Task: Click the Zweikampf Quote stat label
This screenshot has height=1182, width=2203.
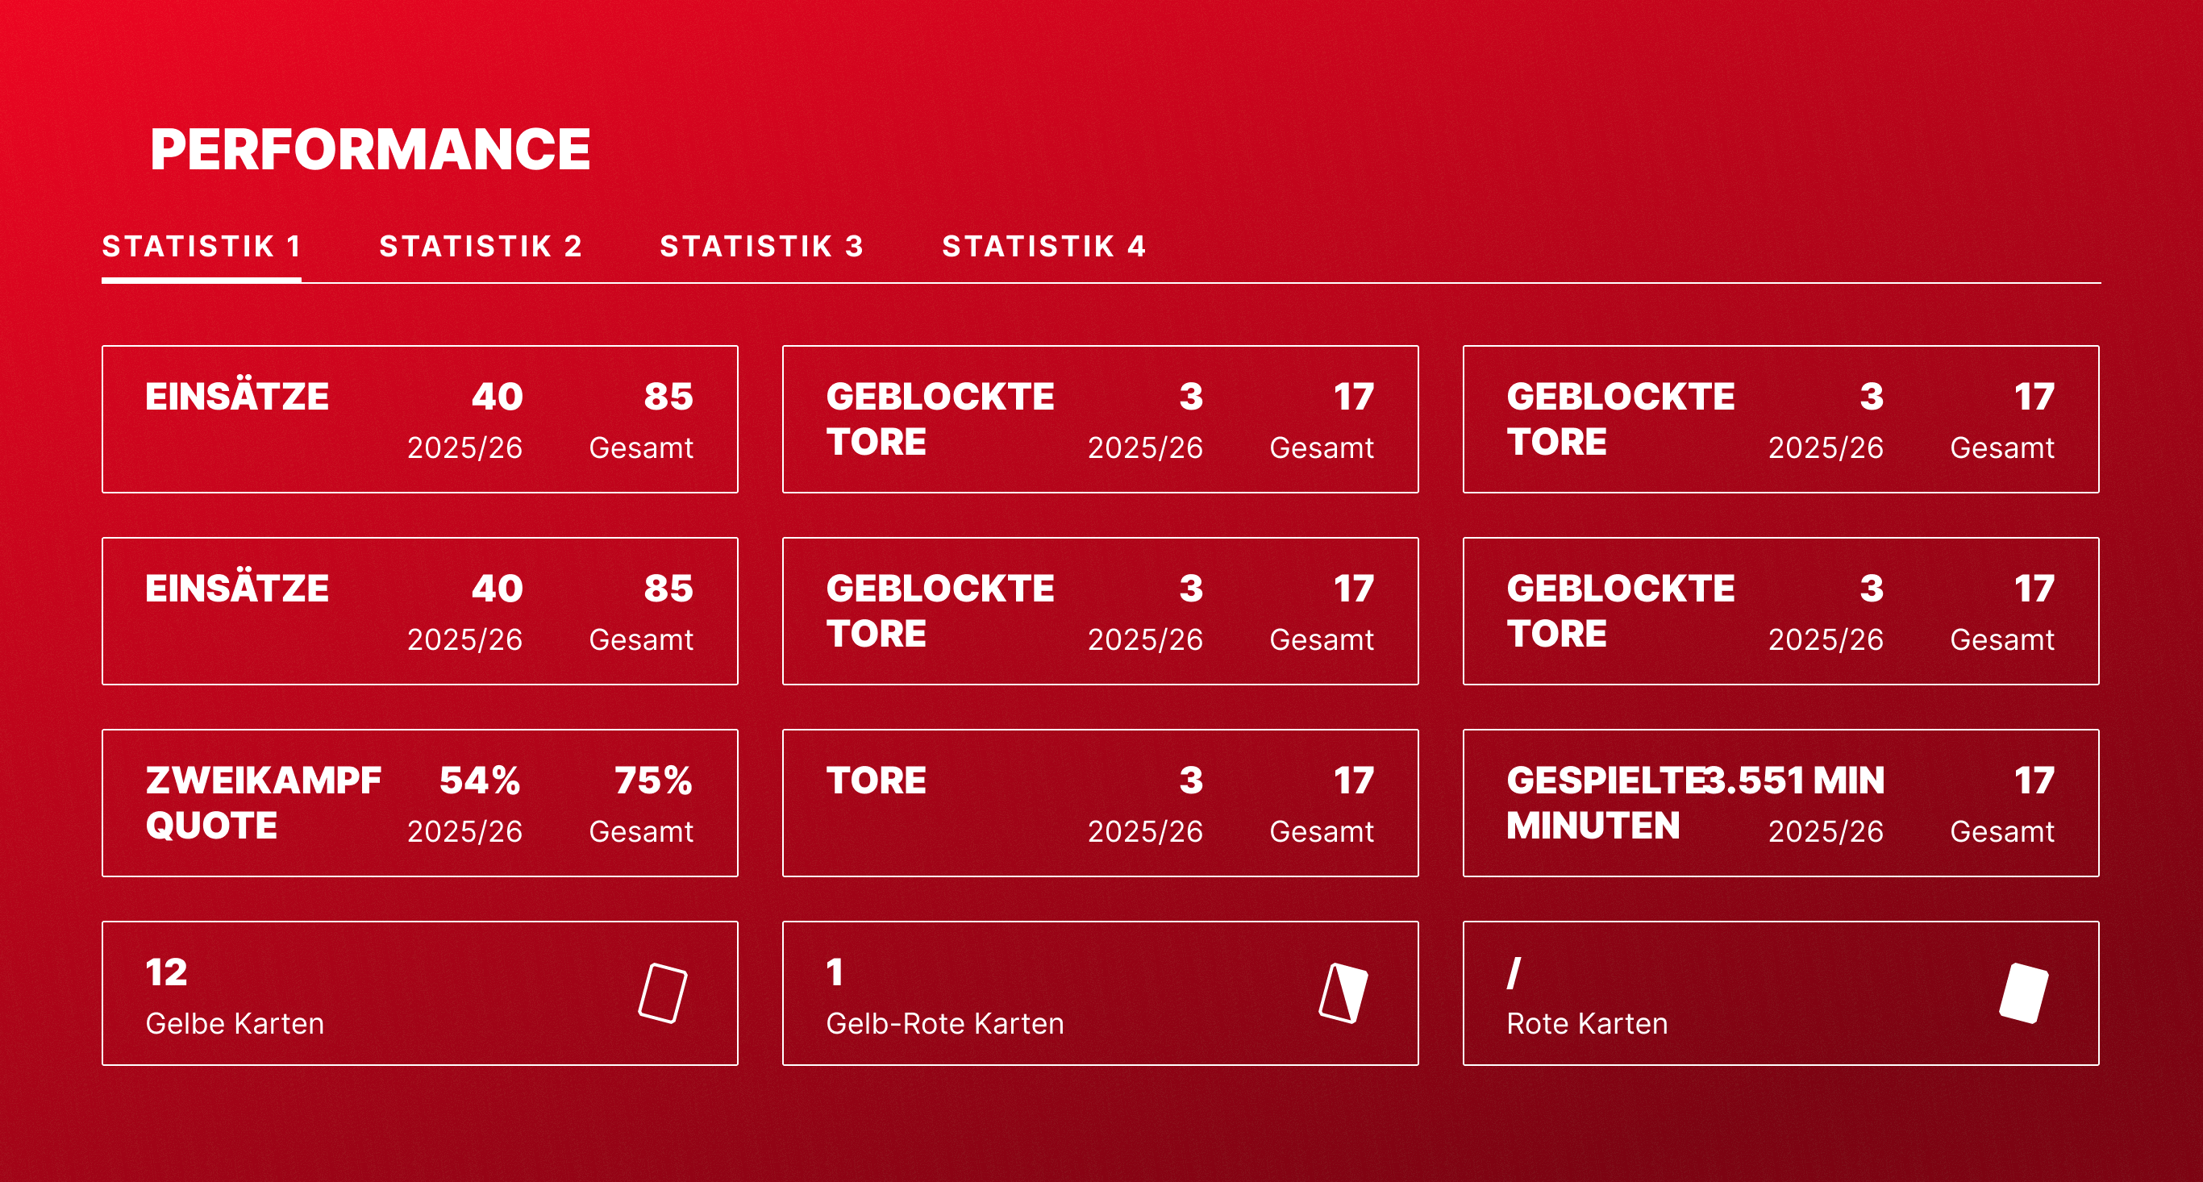Action: pyautogui.click(x=263, y=802)
